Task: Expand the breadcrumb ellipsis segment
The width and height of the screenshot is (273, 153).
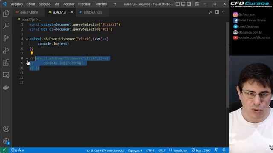Action: (40, 20)
